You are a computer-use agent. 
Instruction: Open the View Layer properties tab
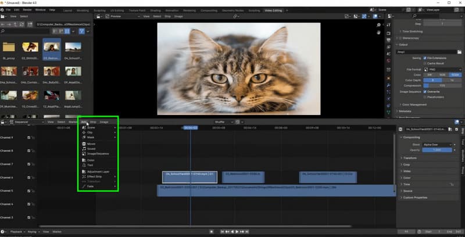(x=389, y=47)
